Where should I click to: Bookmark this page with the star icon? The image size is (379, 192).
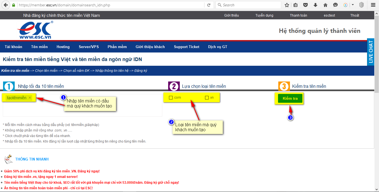click(287, 5)
